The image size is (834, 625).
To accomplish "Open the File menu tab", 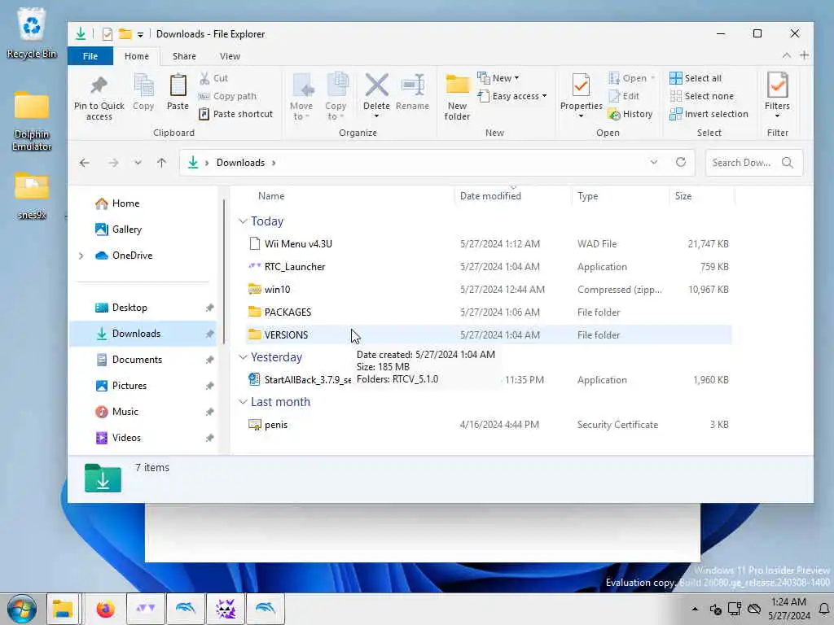I will pos(90,56).
